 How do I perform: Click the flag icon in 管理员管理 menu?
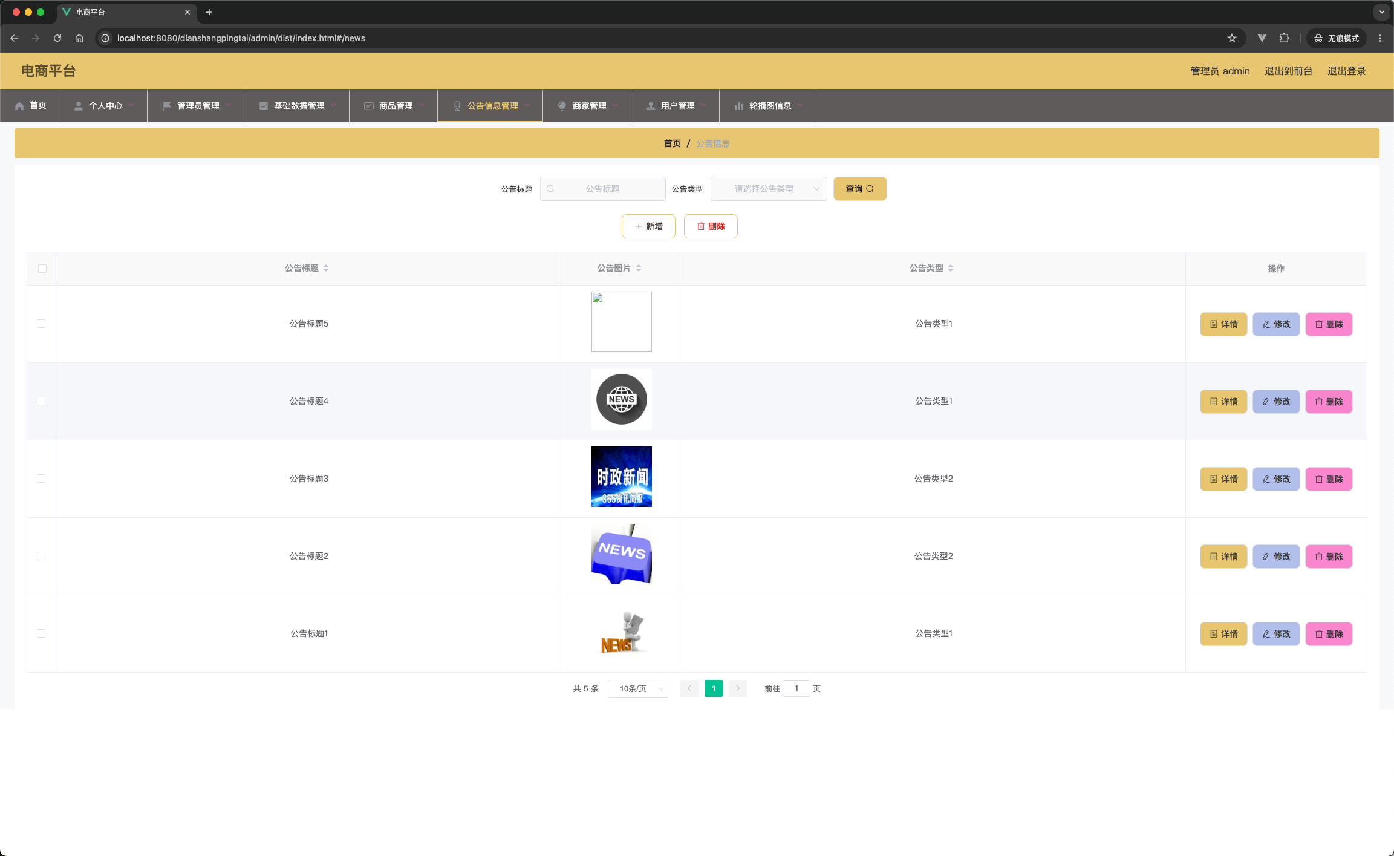coord(167,106)
